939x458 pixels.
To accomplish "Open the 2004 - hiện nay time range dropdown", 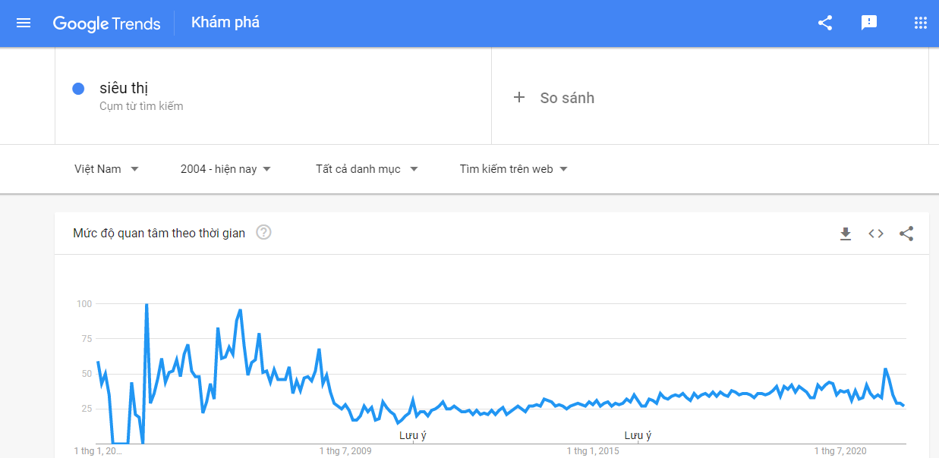I will (x=225, y=169).
